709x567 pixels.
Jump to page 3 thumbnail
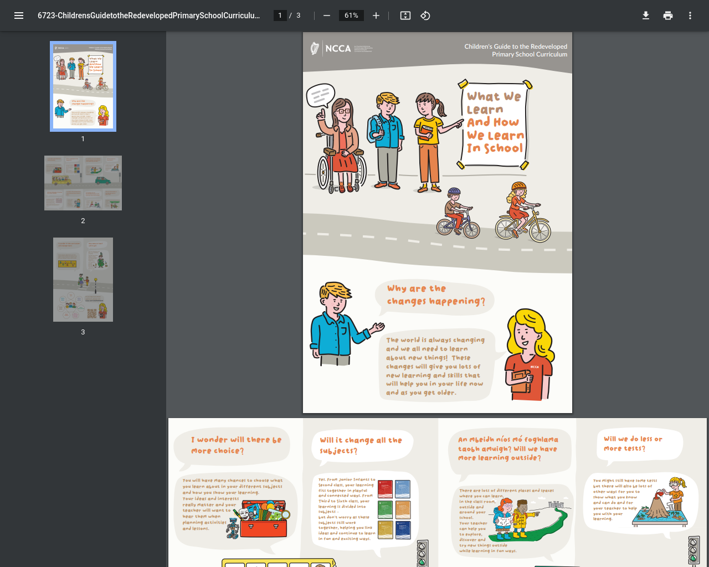click(x=83, y=280)
